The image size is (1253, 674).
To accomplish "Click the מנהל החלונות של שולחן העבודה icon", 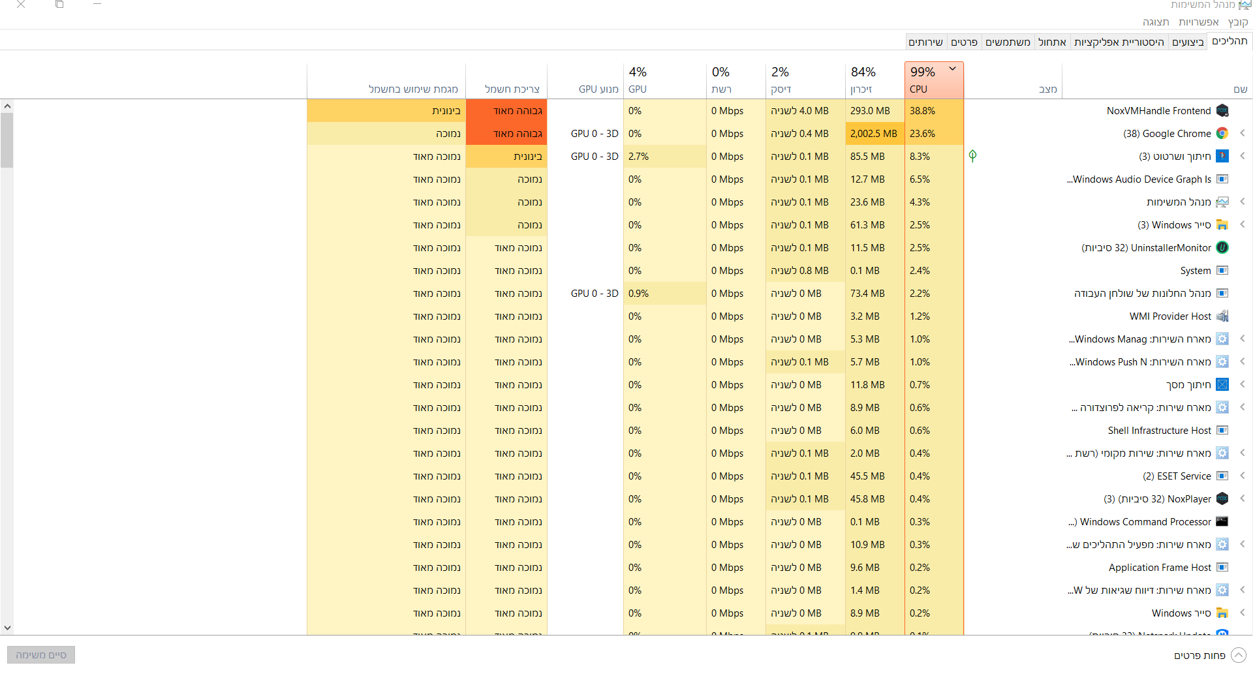I will [1222, 294].
